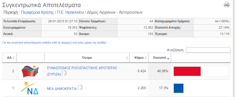Viewport: 235px width, 97px height.
Task: Click the detailed results hint text
Action: coord(55,43)
